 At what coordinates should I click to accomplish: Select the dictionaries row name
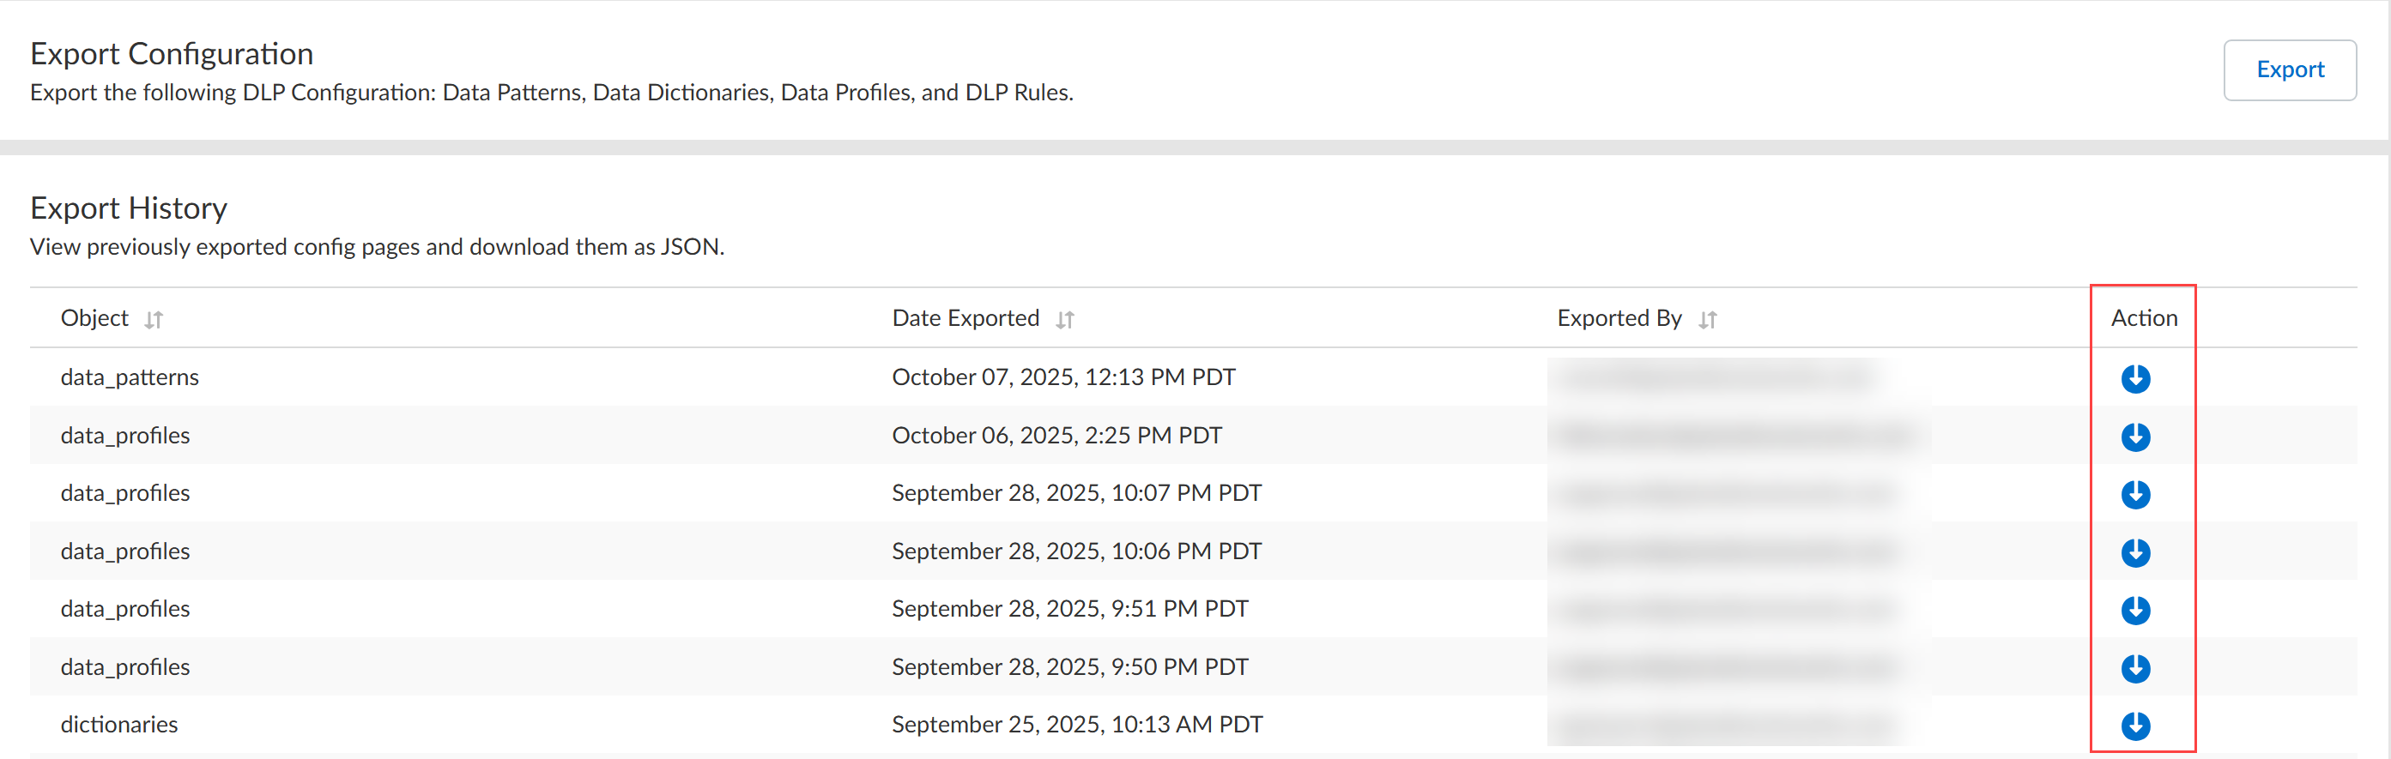(x=118, y=725)
